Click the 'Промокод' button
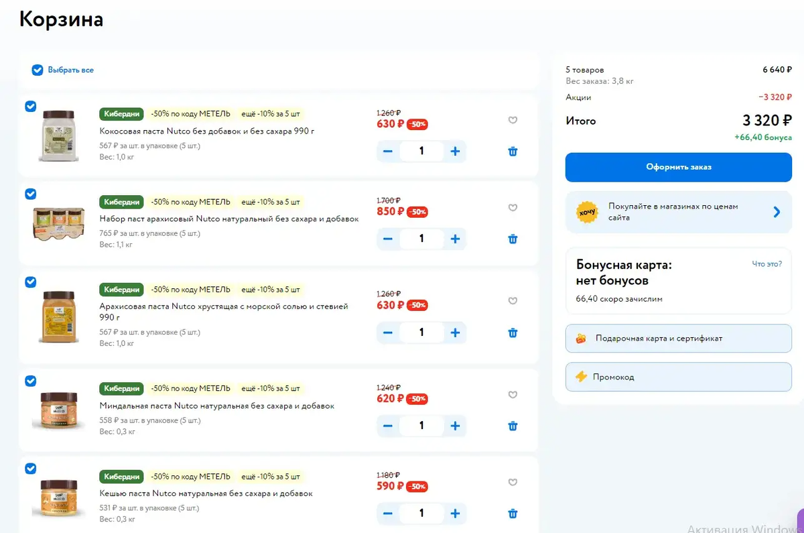Image resolution: width=804 pixels, height=533 pixels. tap(679, 377)
